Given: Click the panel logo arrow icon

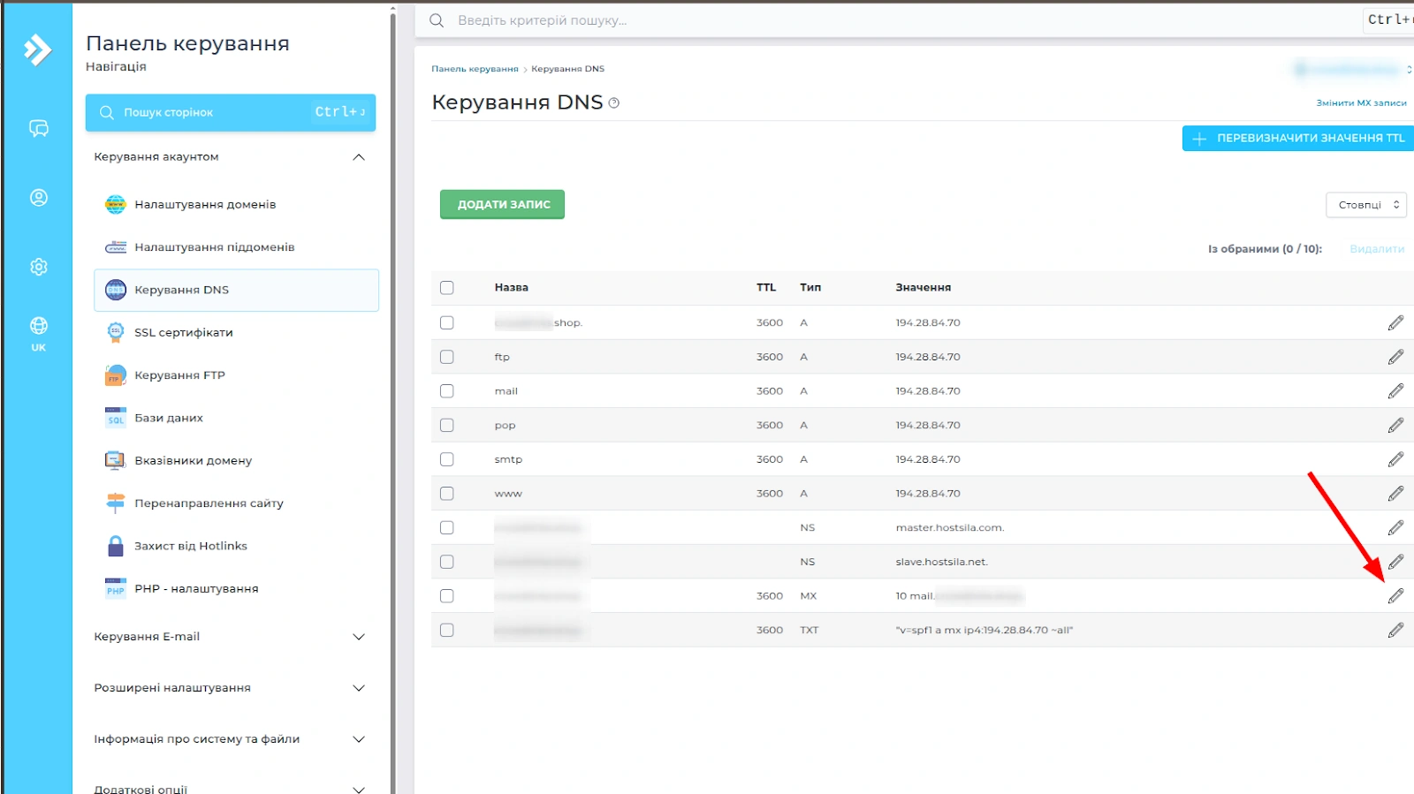Looking at the screenshot, I should pos(37,49).
